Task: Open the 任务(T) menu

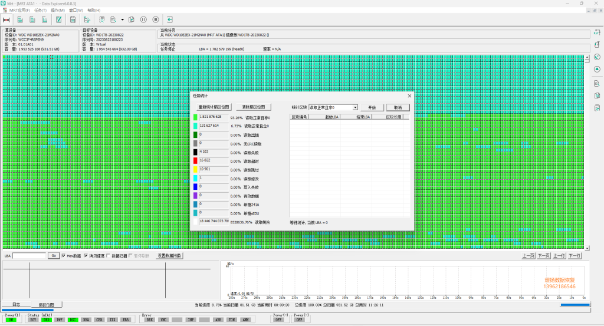Action: [40, 11]
